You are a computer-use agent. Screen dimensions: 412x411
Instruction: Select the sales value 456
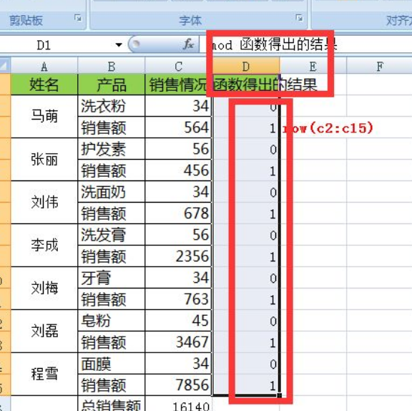(178, 170)
